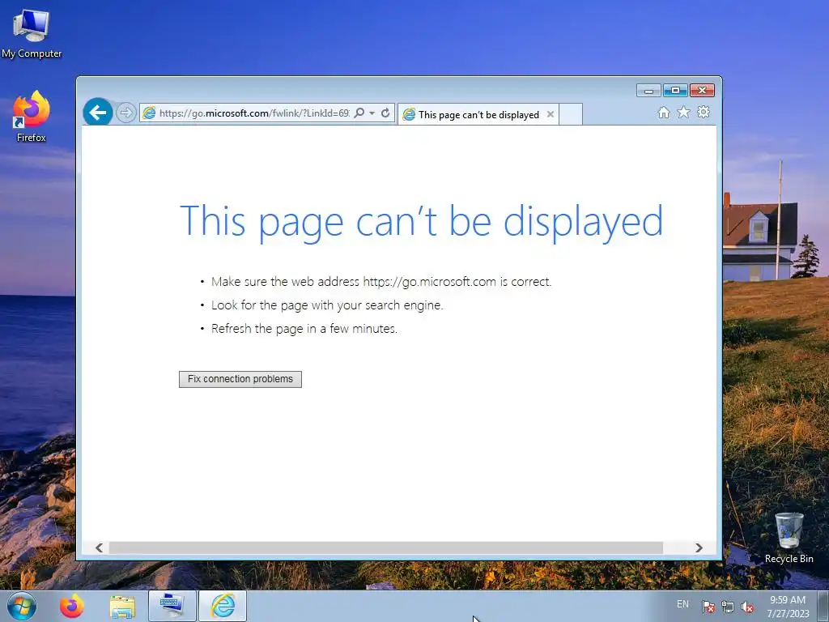Viewport: 829px width, 622px height.
Task: Click the 'This page can't be displayed' heading
Action: pyautogui.click(x=421, y=222)
